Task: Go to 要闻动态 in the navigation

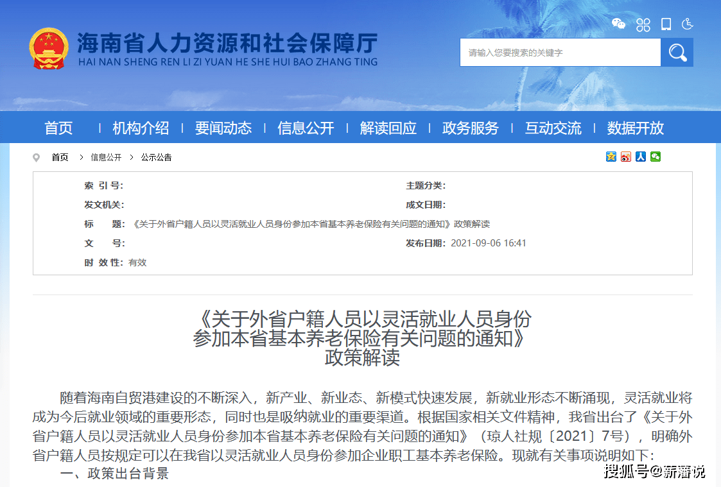Action: 223,128
